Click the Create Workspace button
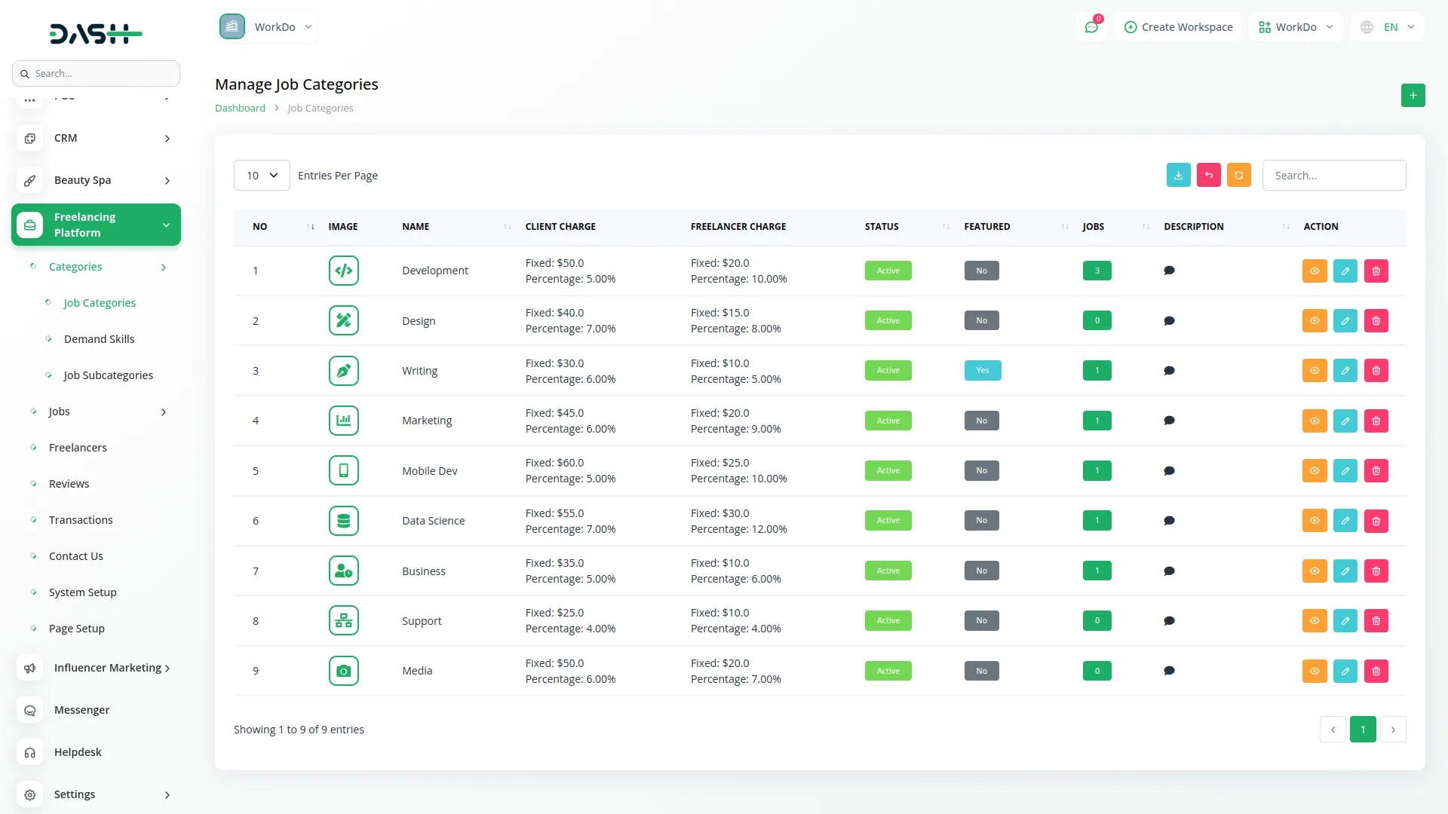1448x814 pixels. (1178, 26)
